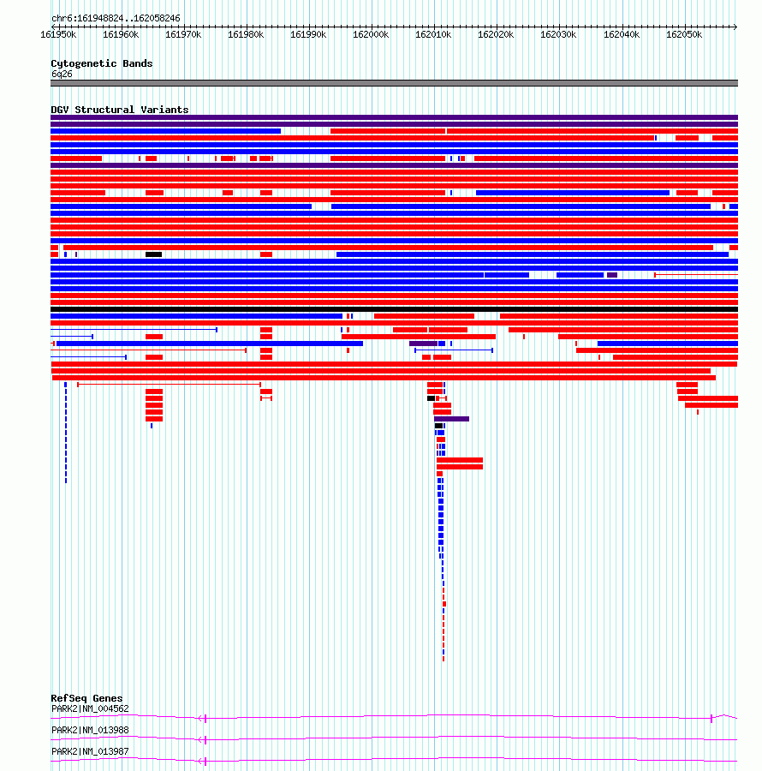The width and height of the screenshot is (762, 771).
Task: Select the arrowed exon mark on PARK2 NM_013987
Action: [203, 762]
